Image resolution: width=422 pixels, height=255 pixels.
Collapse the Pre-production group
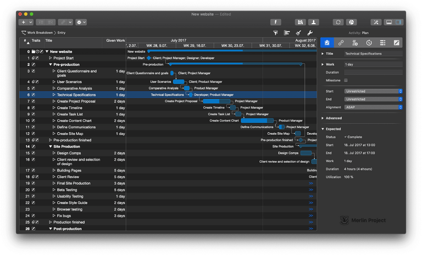tap(51, 65)
